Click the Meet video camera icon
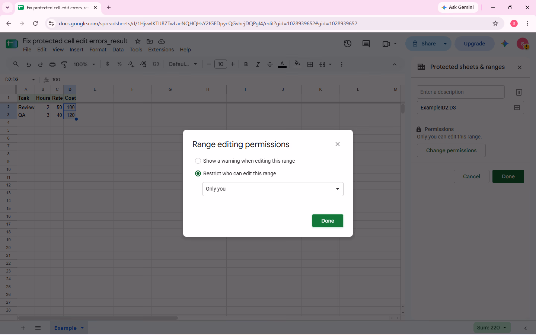The height and width of the screenshot is (335, 536). (386, 44)
